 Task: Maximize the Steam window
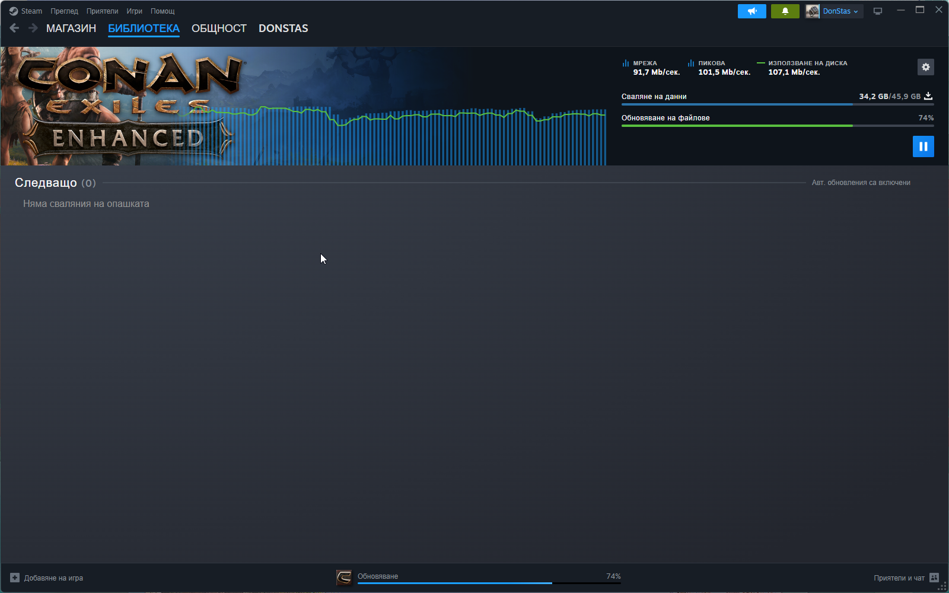920,10
